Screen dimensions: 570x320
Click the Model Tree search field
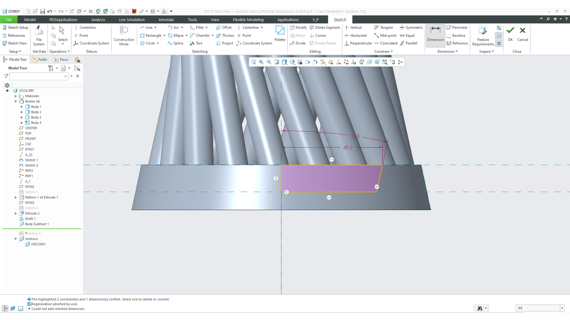tap(39, 76)
